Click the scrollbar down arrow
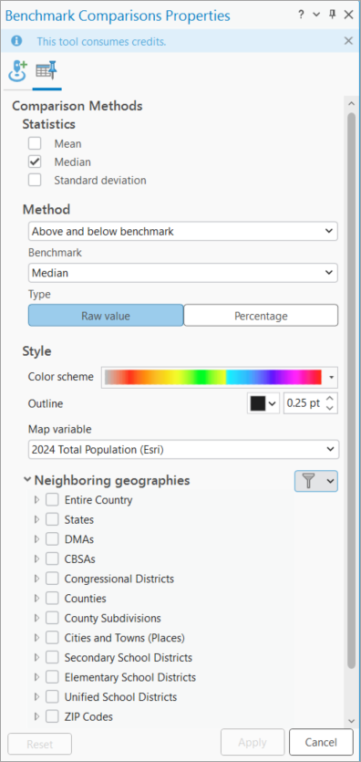This screenshot has height=762, width=361. tap(351, 721)
